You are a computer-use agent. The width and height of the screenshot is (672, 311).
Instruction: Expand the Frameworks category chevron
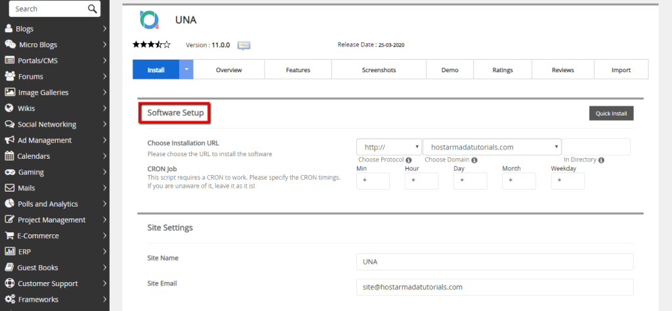pos(104,299)
